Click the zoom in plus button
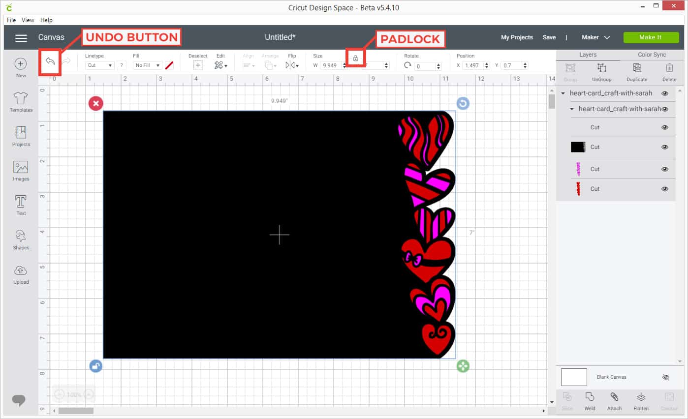The height and width of the screenshot is (419, 688). 89,394
